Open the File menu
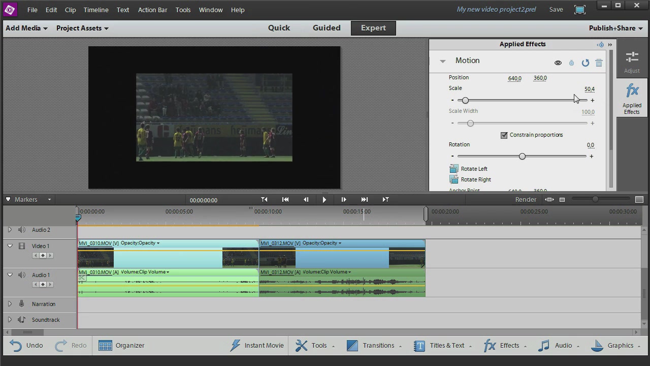Screen dimensions: 650x366 click(x=32, y=10)
